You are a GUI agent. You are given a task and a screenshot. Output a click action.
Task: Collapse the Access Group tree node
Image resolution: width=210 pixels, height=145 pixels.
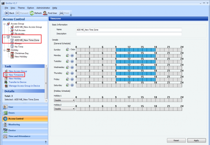4,24
